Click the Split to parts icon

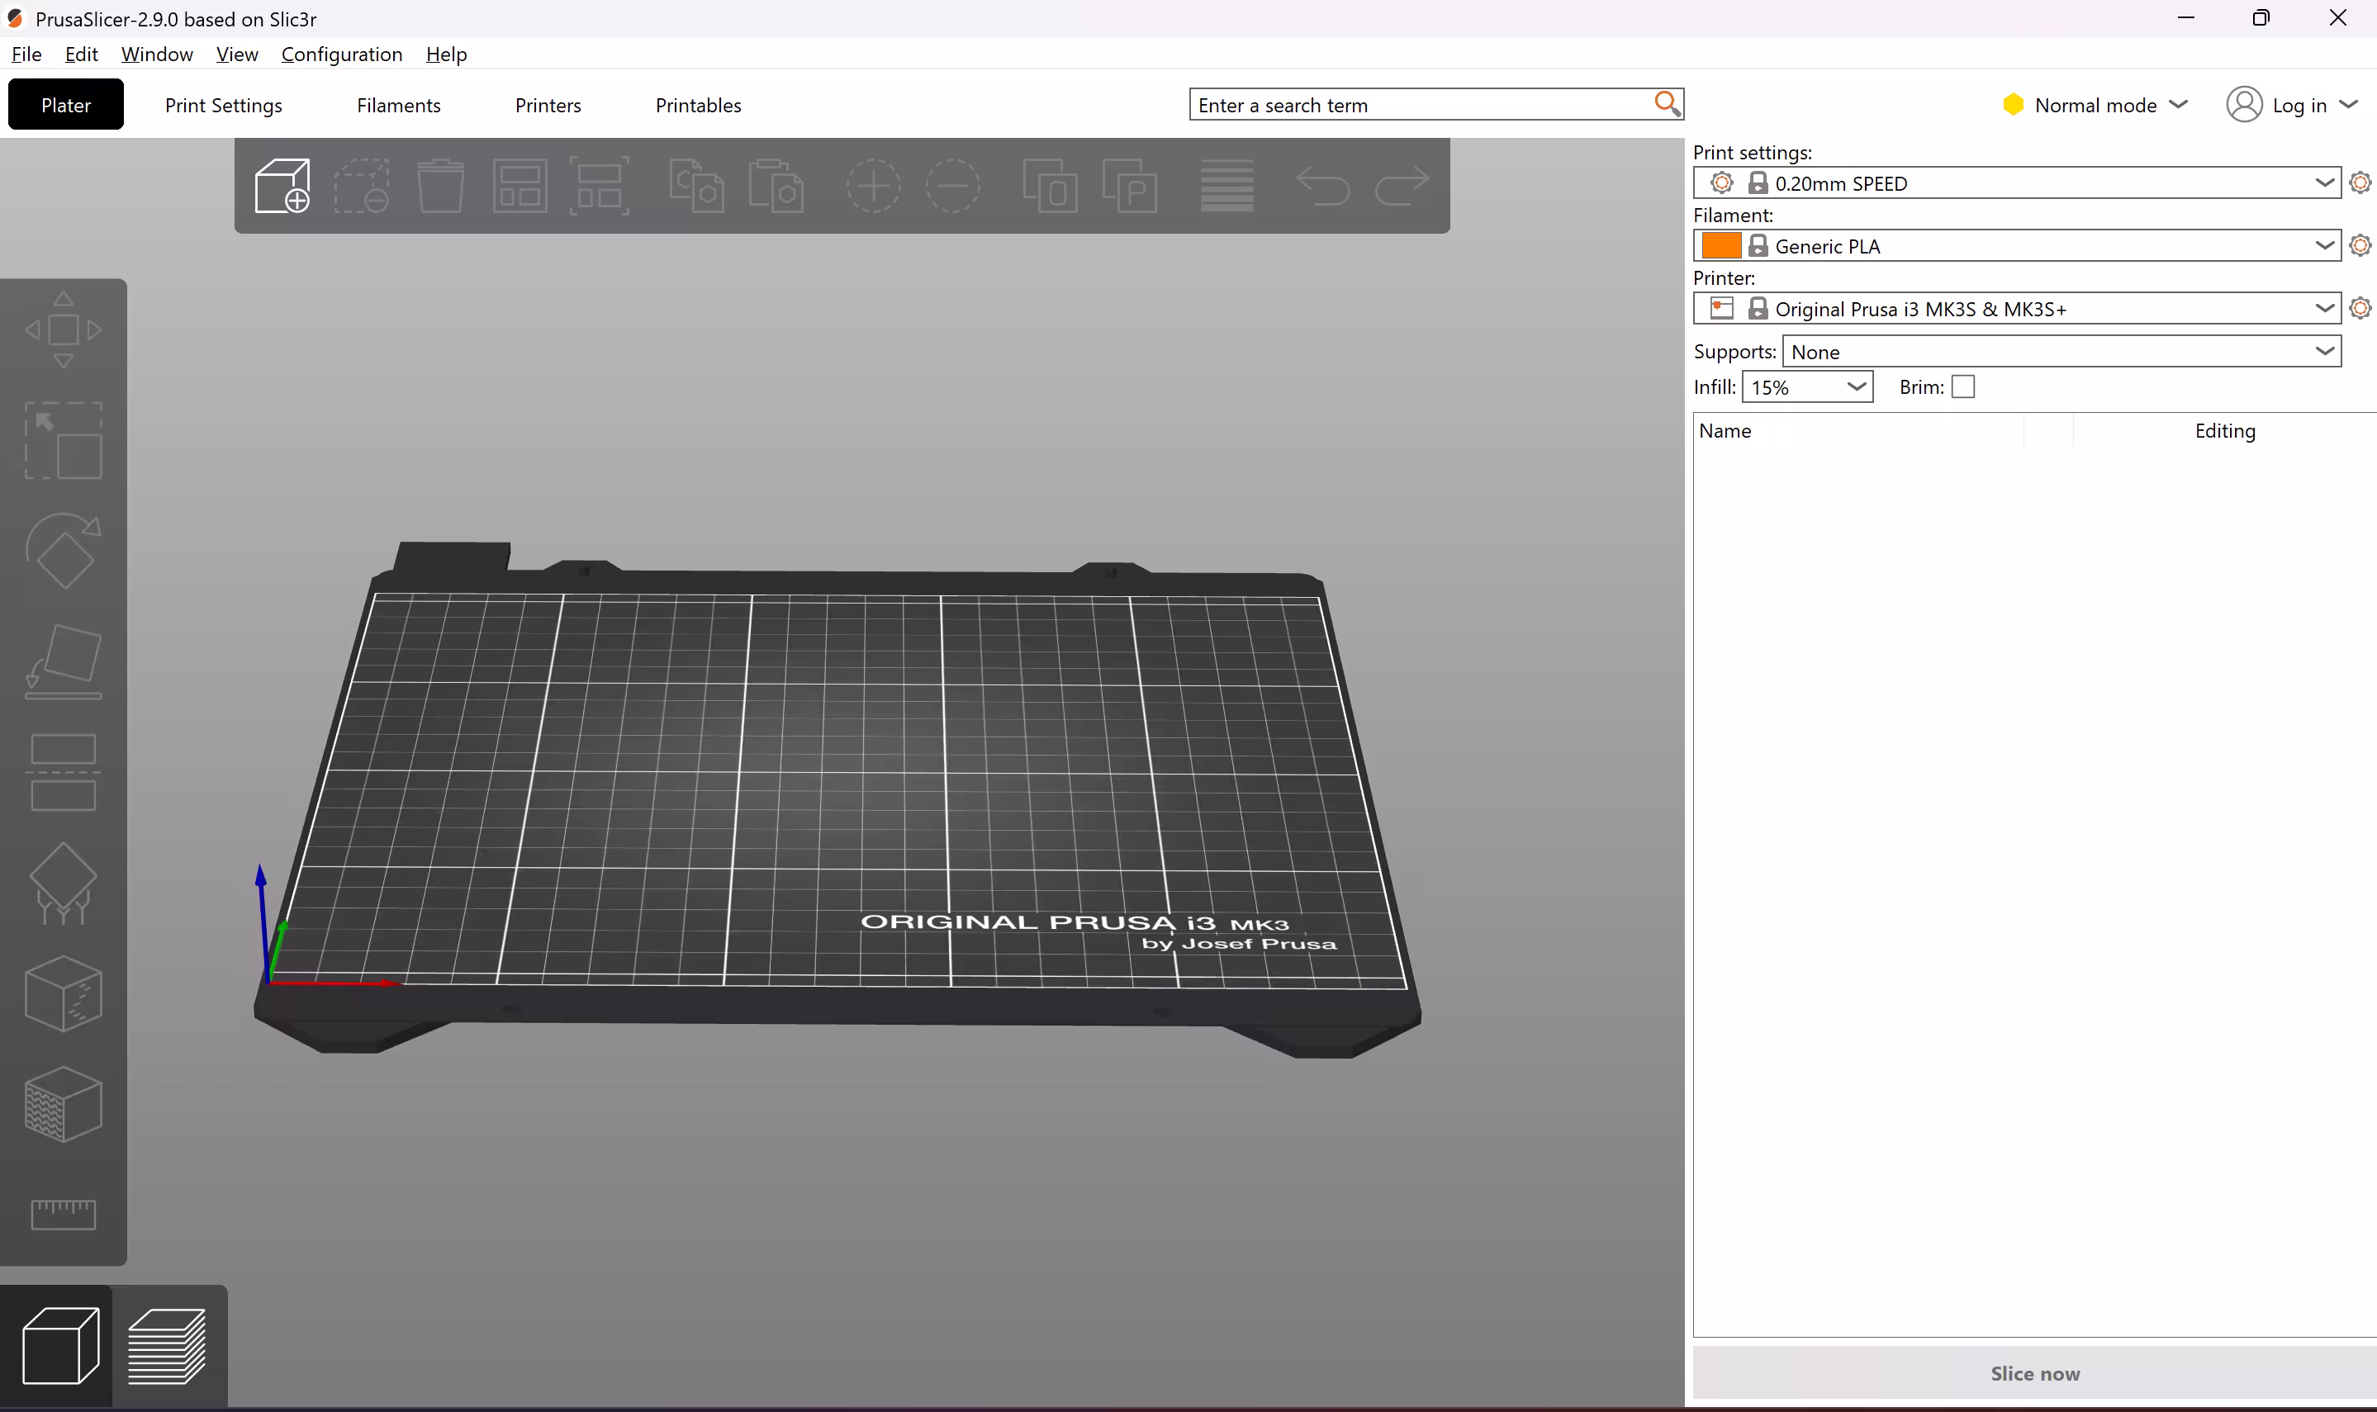tap(1130, 185)
